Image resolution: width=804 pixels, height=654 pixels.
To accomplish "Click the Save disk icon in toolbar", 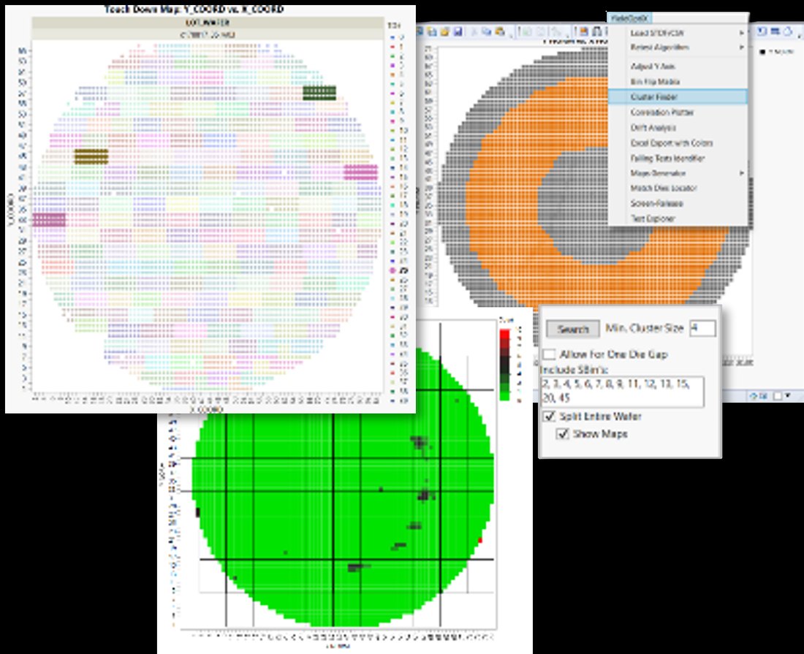I will [458, 31].
